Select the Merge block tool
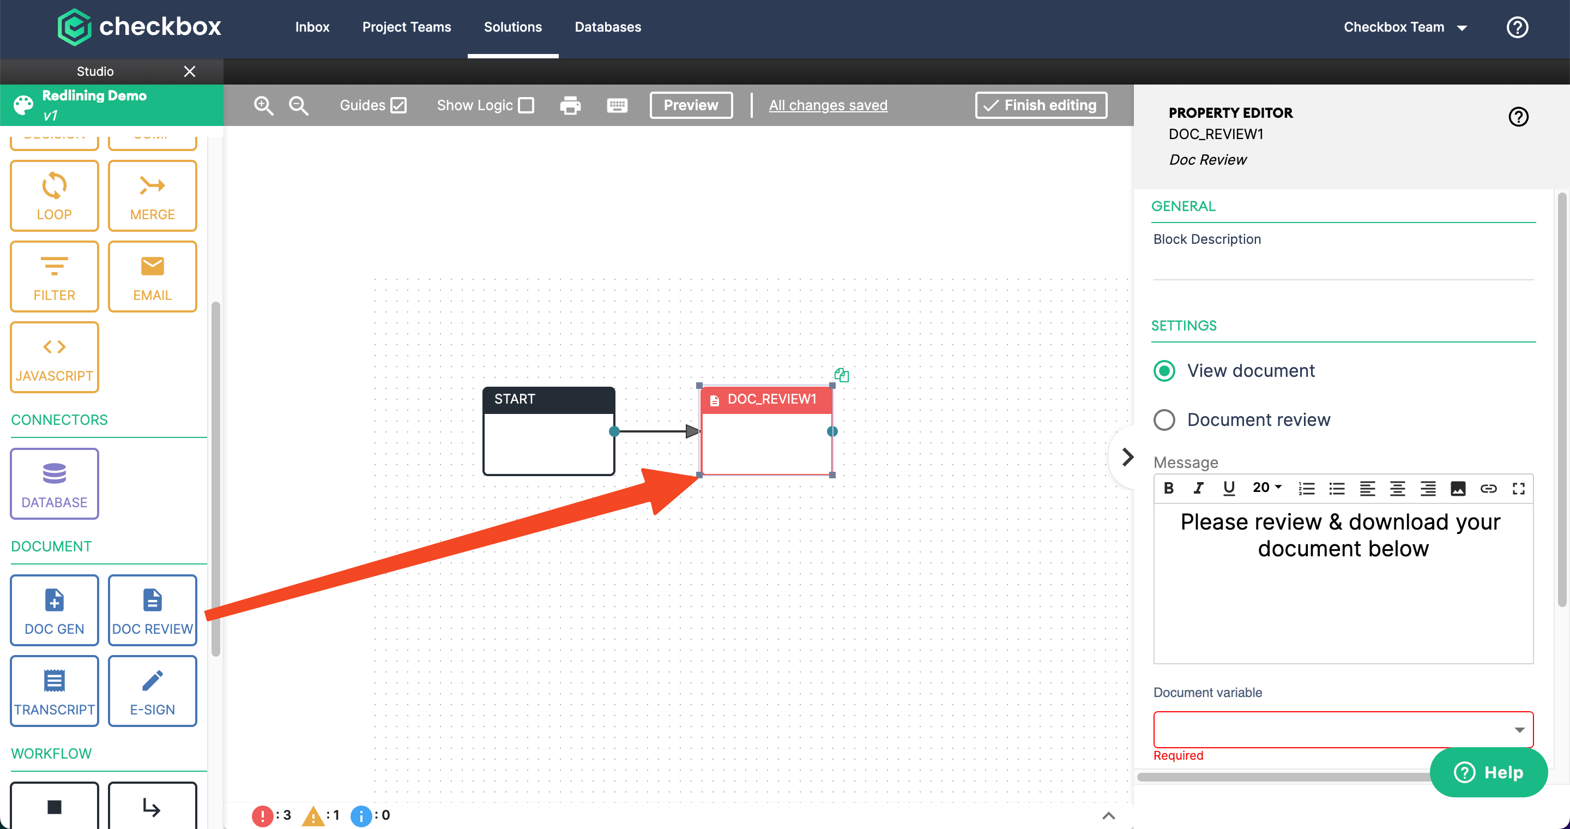 tap(153, 196)
